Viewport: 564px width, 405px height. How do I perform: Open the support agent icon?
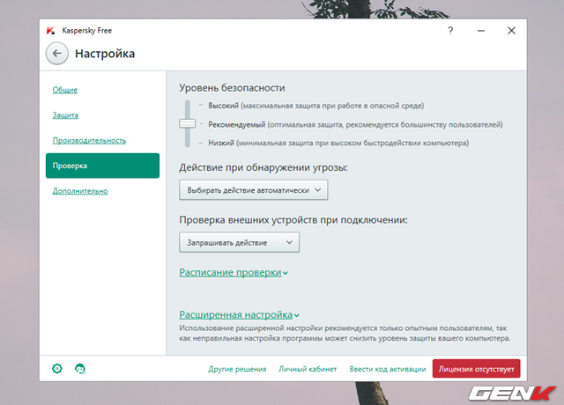[x=80, y=369]
